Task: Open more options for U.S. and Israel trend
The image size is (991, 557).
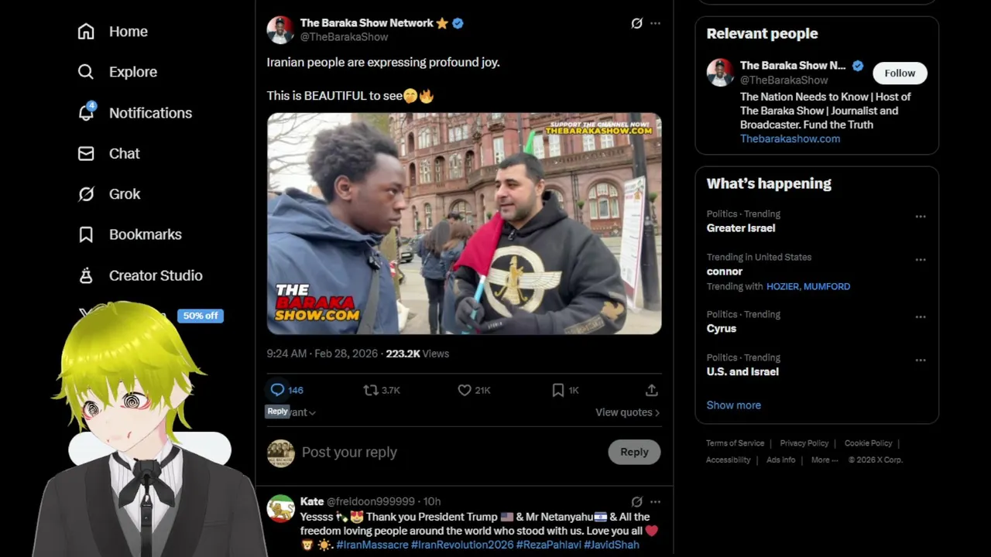Action: click(921, 361)
